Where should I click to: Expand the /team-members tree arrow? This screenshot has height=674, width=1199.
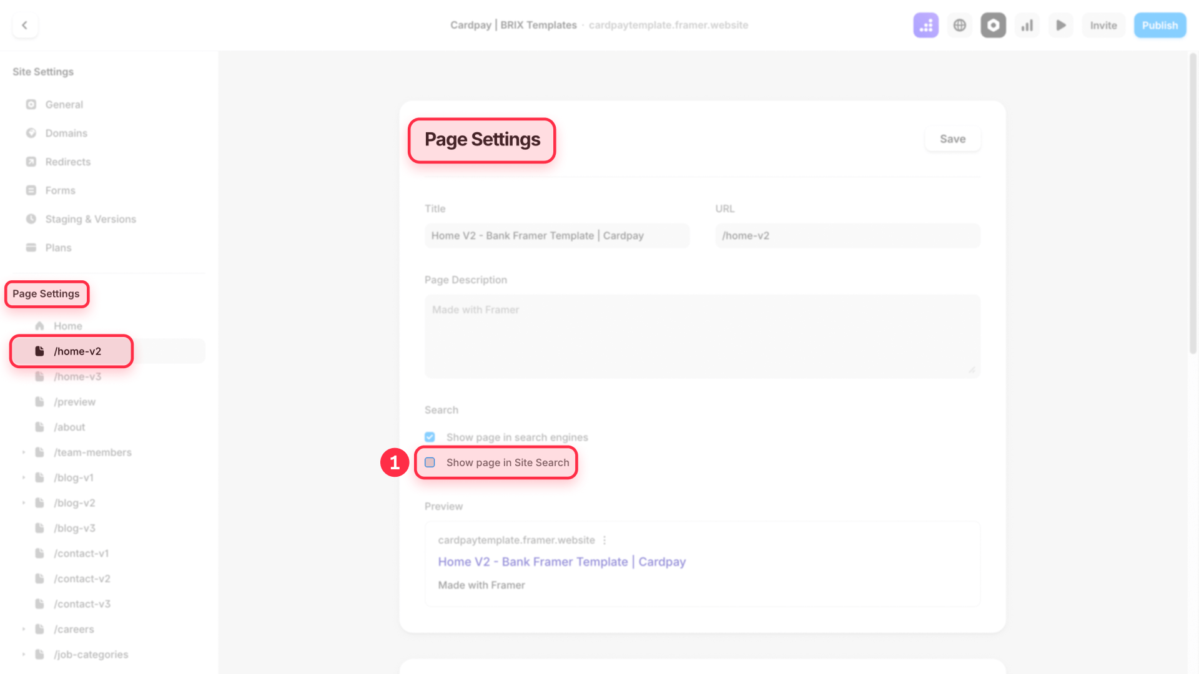[x=24, y=452]
